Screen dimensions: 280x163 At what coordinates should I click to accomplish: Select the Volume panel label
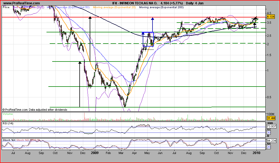click(x=8, y=114)
